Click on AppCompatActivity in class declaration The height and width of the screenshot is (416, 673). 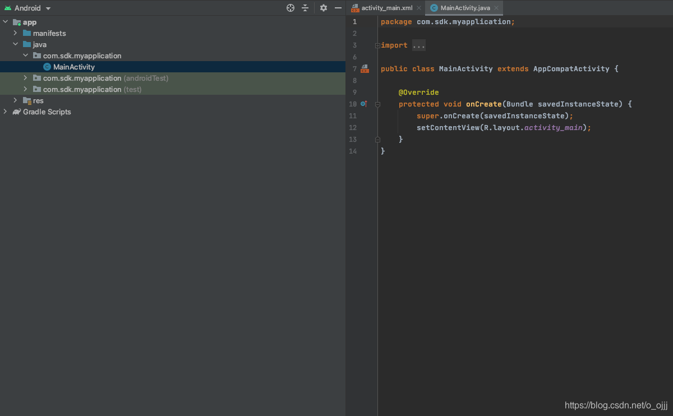click(571, 69)
